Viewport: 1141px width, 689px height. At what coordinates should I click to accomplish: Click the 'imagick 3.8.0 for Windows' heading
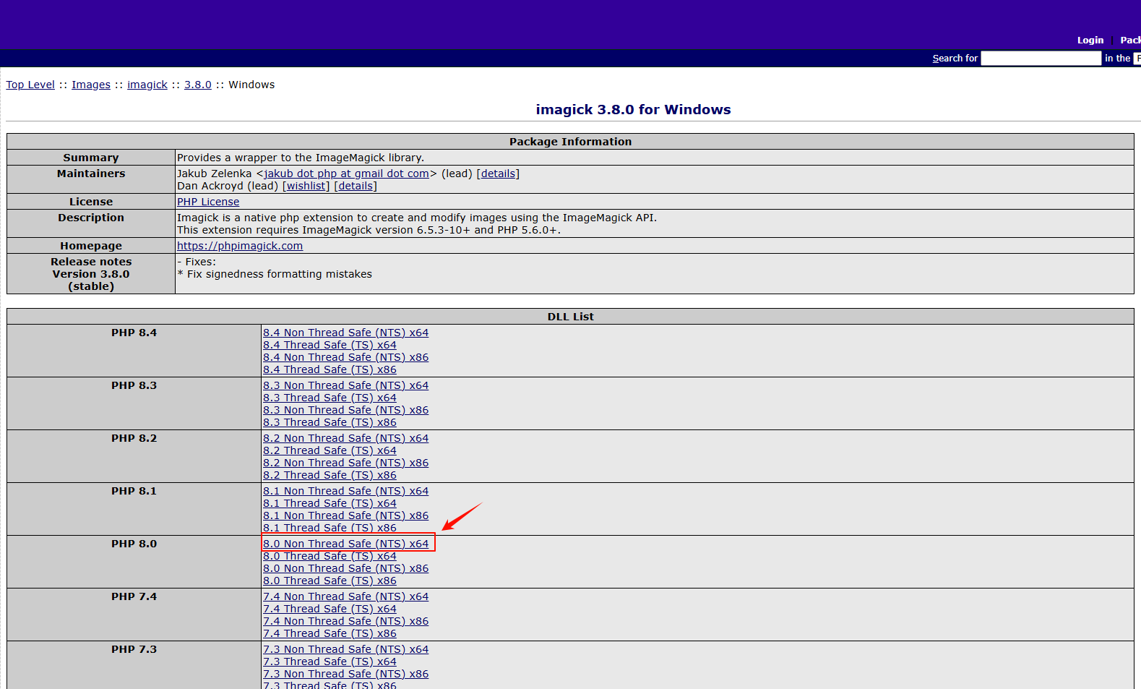click(633, 109)
